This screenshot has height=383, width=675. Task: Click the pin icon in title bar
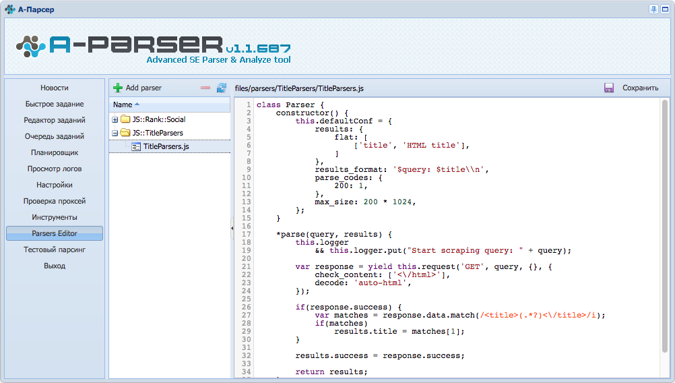point(653,9)
